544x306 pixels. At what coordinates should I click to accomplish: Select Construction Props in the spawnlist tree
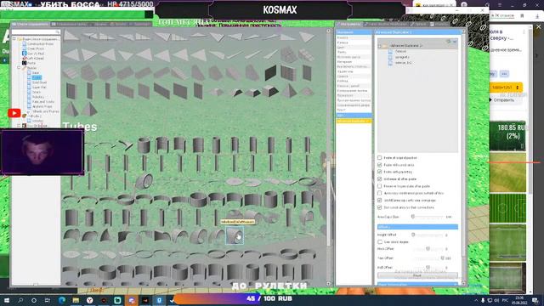pyautogui.click(x=41, y=44)
